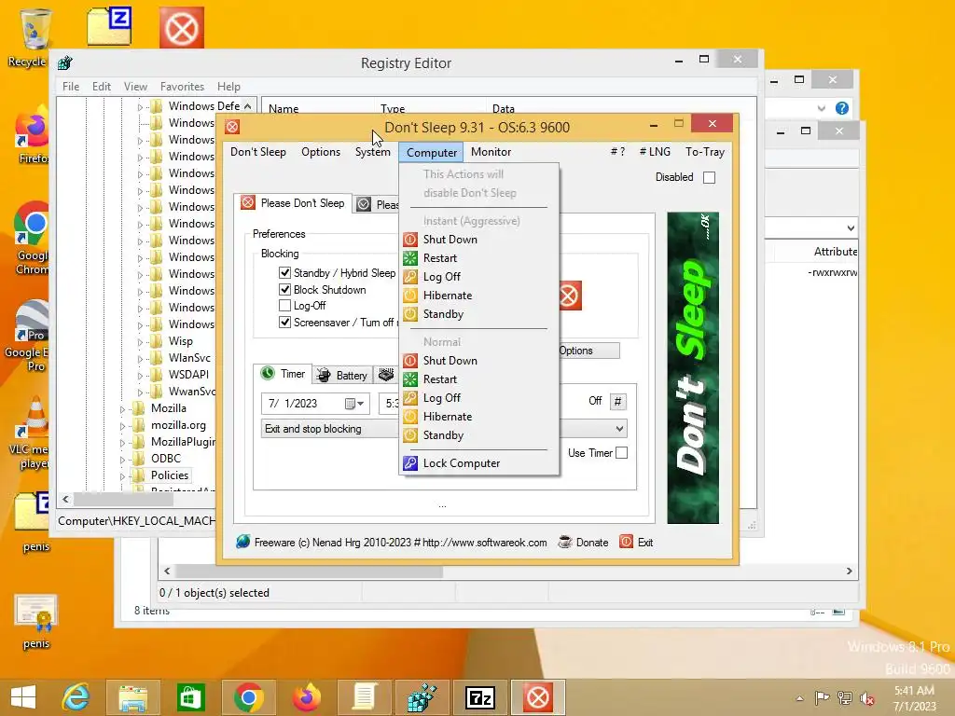
Task: Open the timer date picker dropdown
Action: (x=354, y=404)
